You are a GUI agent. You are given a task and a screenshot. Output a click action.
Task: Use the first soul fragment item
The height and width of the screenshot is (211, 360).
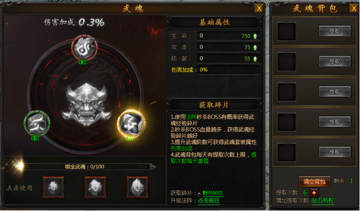54,187
